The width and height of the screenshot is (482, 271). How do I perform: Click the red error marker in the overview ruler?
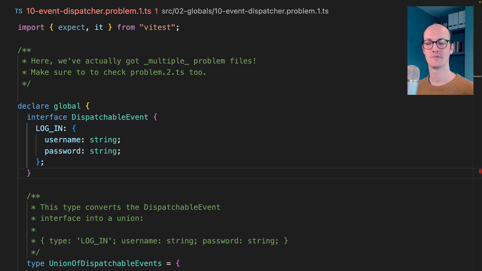480,171
